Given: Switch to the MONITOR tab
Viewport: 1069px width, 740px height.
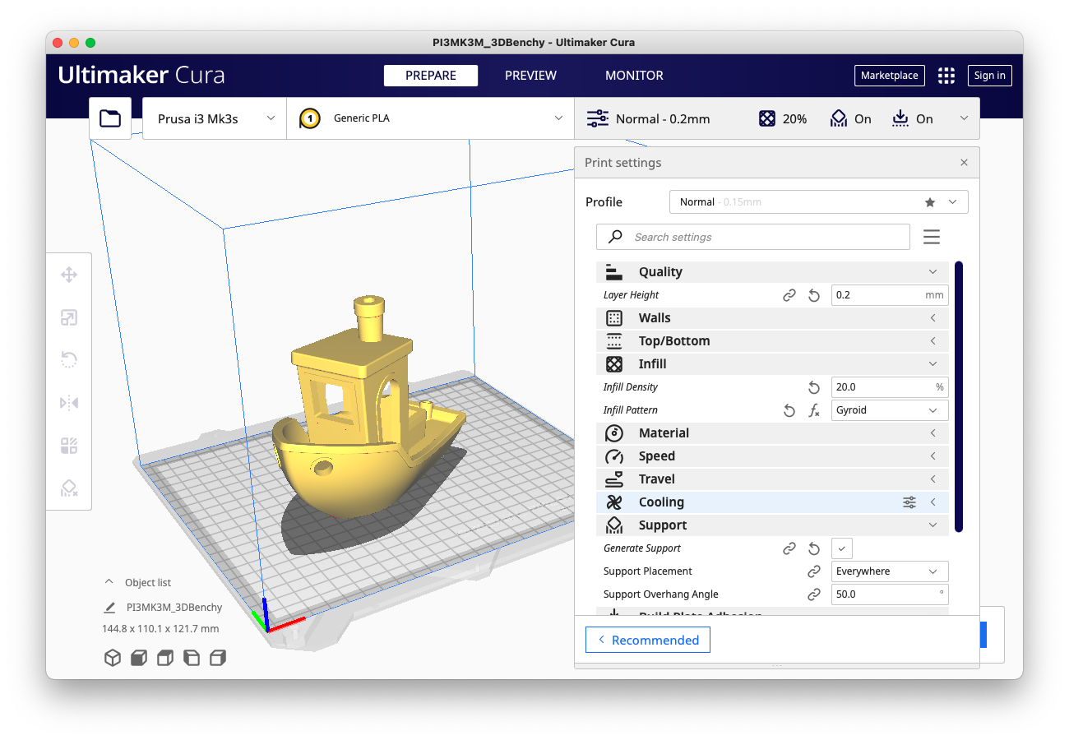Looking at the screenshot, I should [634, 75].
